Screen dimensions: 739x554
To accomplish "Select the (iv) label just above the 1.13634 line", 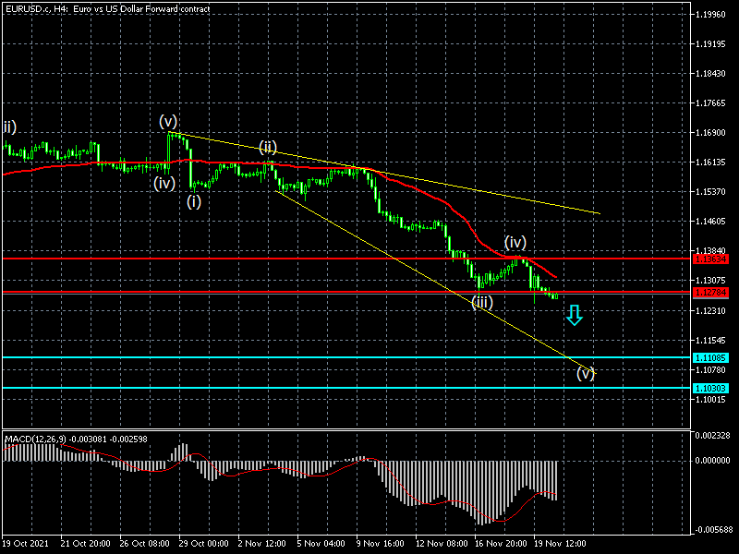I will tap(515, 242).
